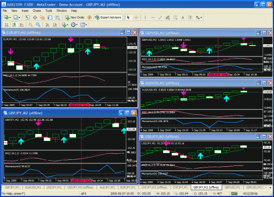
Task: Open the Window menu
Action: click(61, 11)
